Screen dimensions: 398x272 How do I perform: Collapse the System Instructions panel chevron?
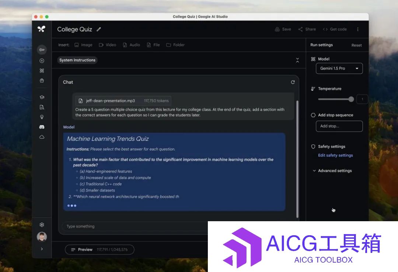(x=297, y=60)
